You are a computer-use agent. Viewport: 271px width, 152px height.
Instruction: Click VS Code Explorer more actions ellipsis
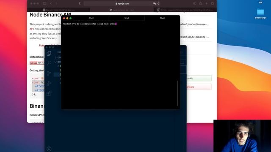tap(182, 52)
